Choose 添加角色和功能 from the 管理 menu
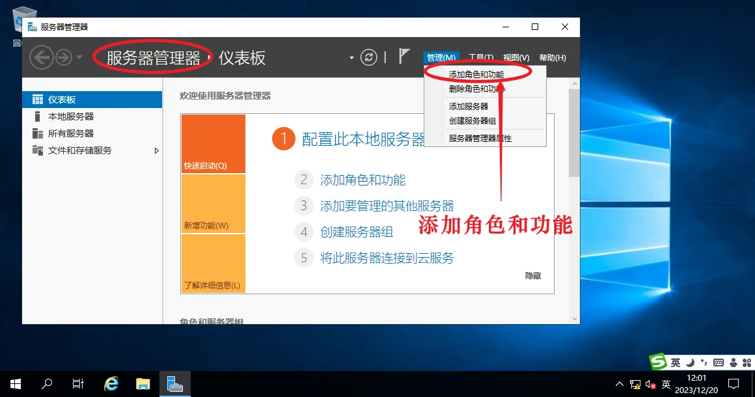The width and height of the screenshot is (755, 397). pyautogui.click(x=485, y=75)
